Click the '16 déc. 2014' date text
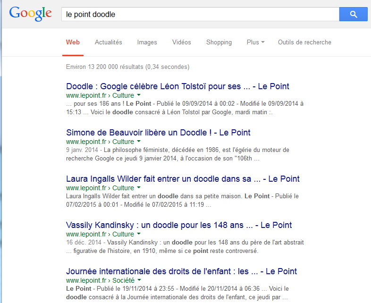371x303 pixels. click(x=84, y=243)
